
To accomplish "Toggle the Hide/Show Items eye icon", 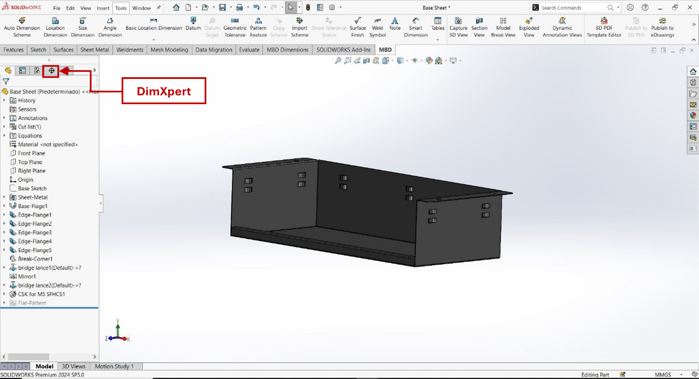I will (415, 61).
